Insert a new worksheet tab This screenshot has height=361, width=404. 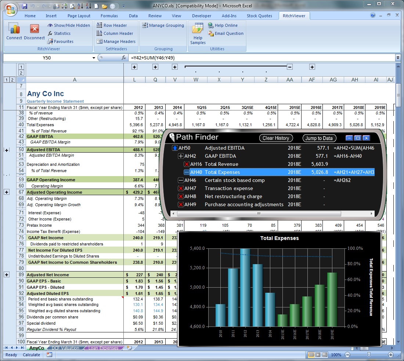click(x=129, y=348)
